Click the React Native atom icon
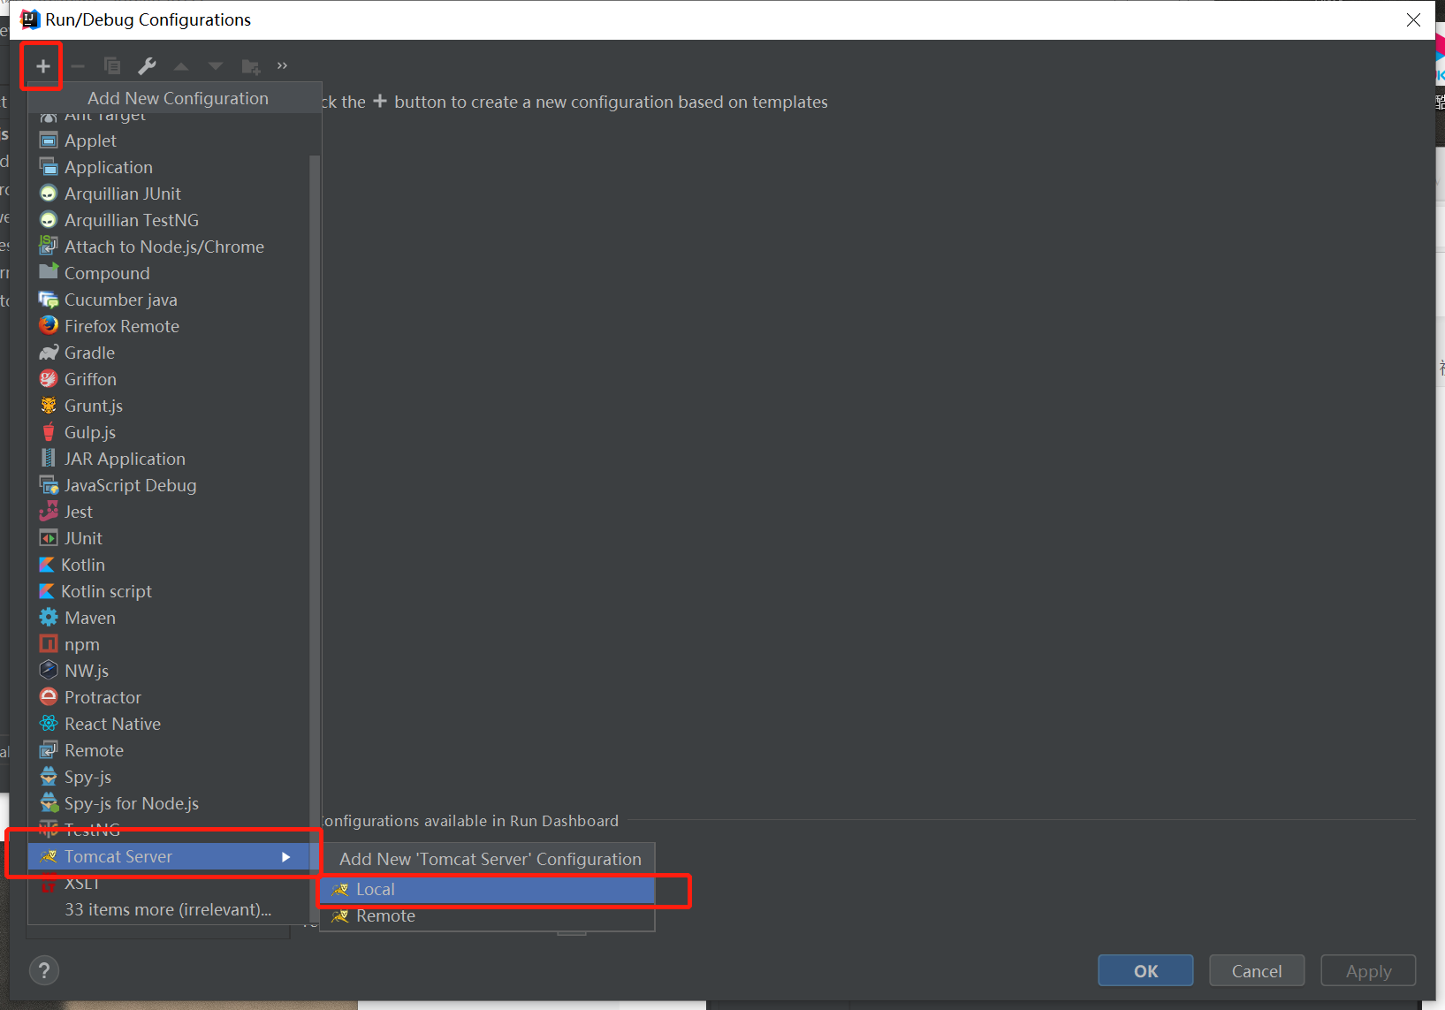The height and width of the screenshot is (1010, 1445). [x=49, y=724]
